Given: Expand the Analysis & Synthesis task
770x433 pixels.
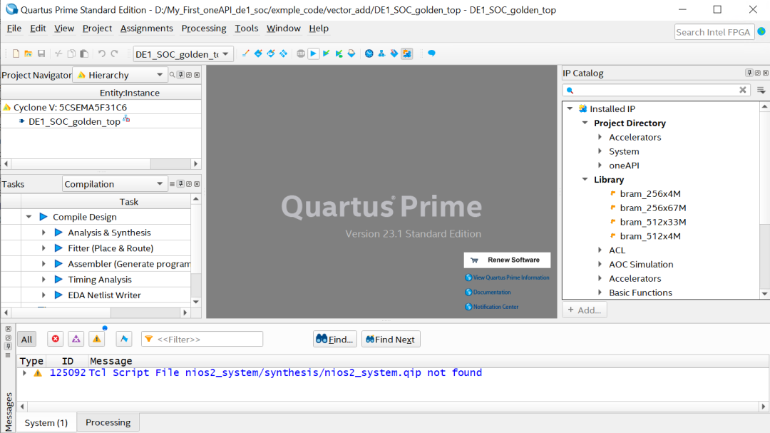Looking at the screenshot, I should pyautogui.click(x=43, y=233).
